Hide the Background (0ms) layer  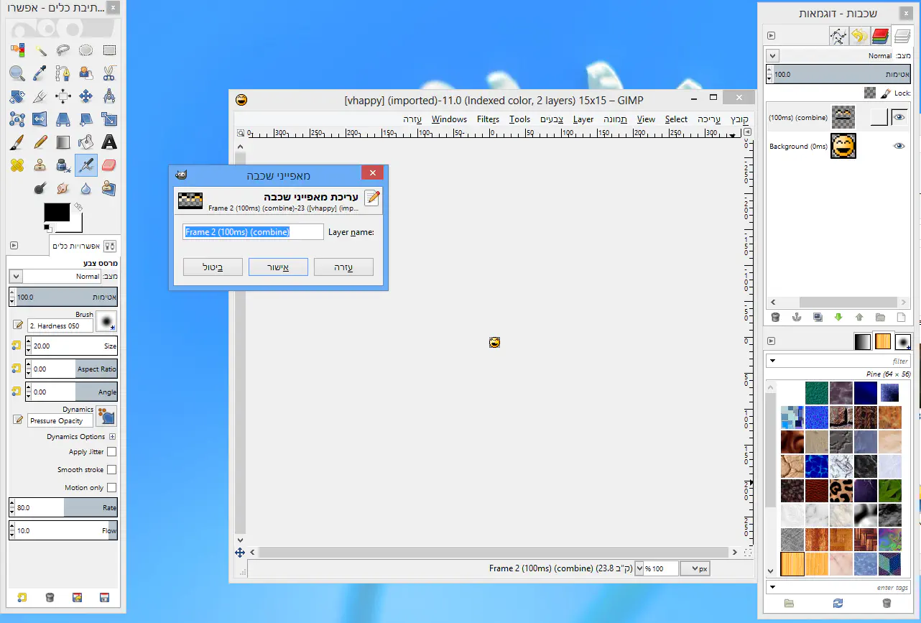pos(899,146)
